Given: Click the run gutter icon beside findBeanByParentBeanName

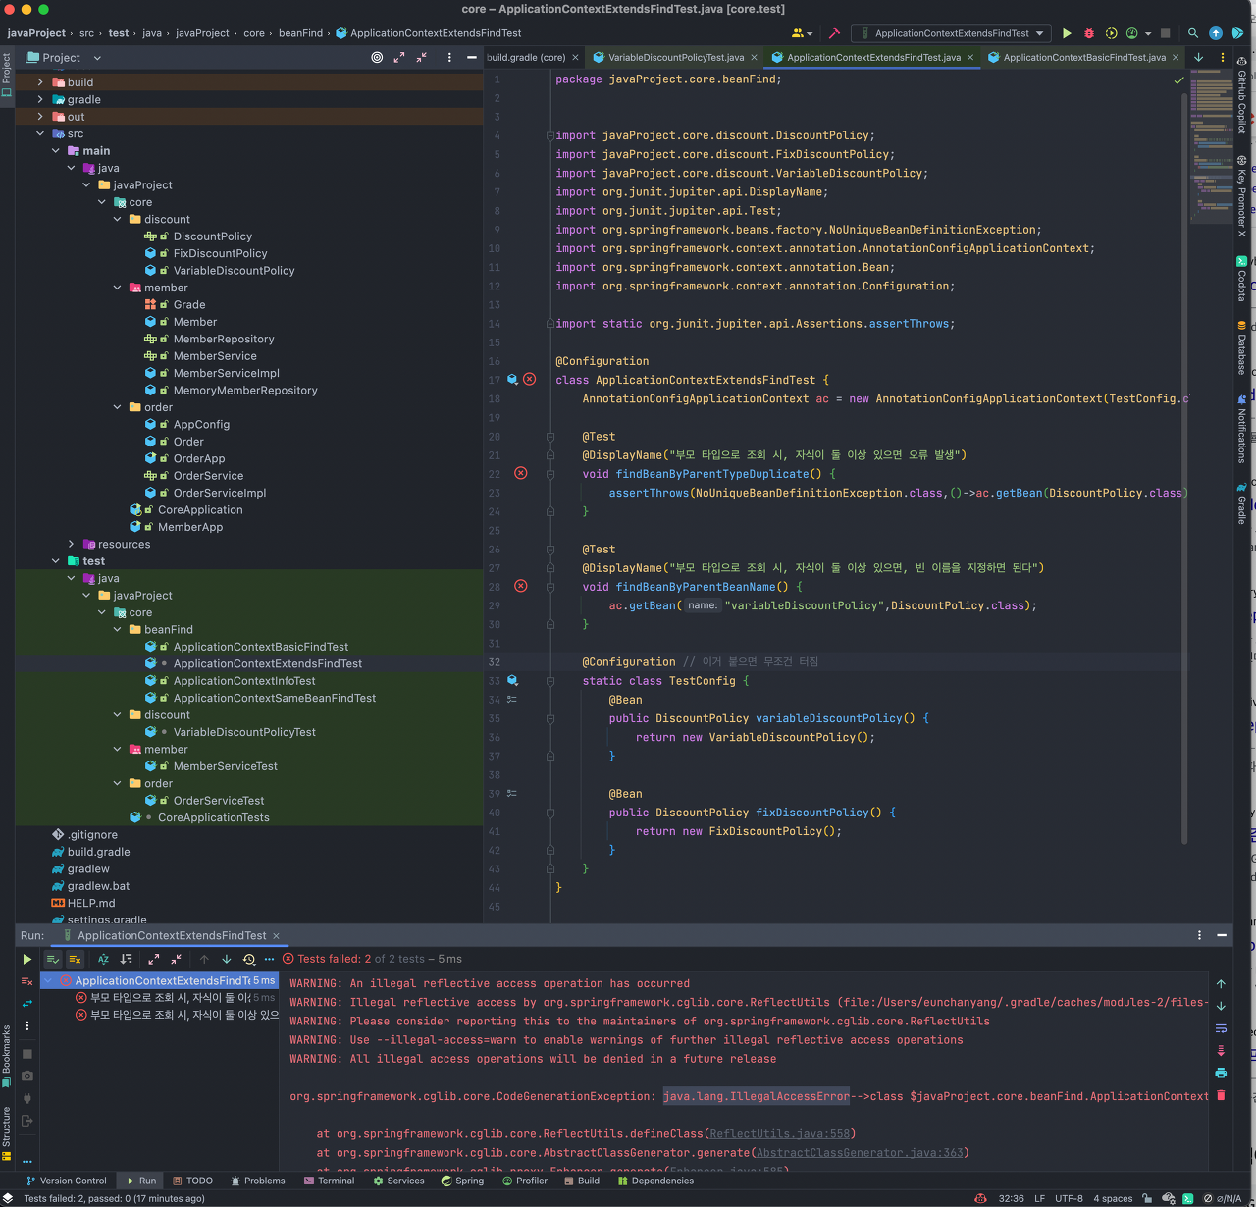Looking at the screenshot, I should (521, 586).
